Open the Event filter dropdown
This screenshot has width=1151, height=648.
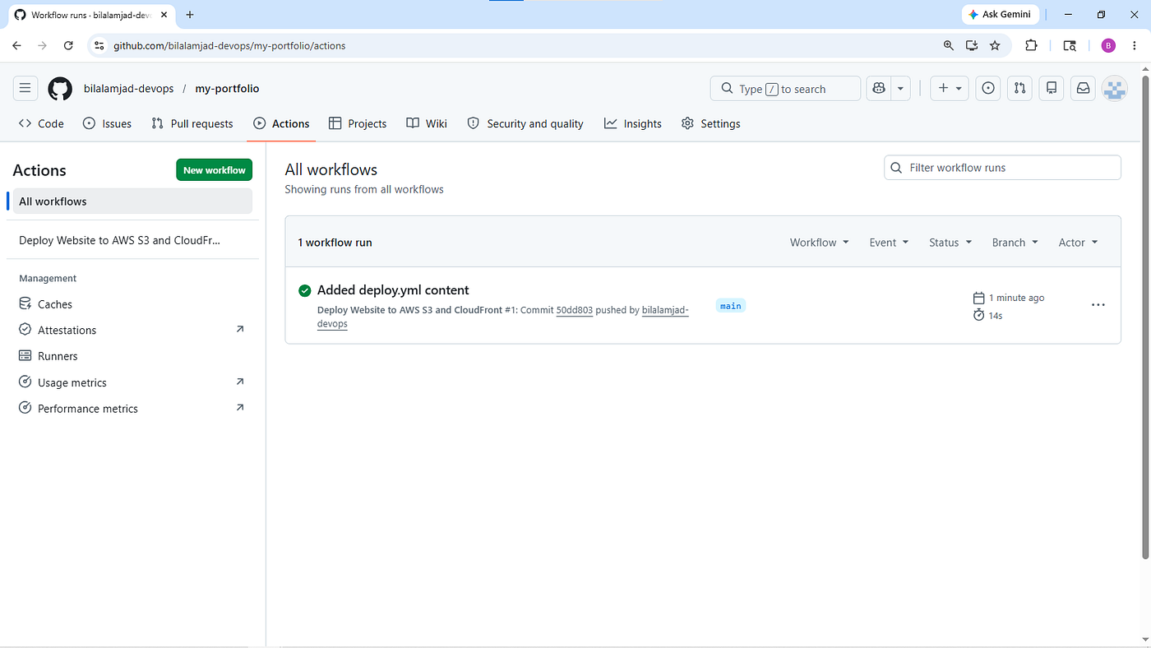[889, 243]
